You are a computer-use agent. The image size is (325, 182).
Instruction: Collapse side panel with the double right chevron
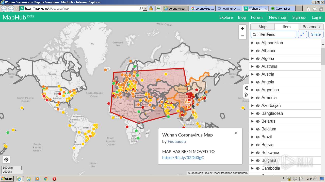pyautogui.click(x=246, y=95)
